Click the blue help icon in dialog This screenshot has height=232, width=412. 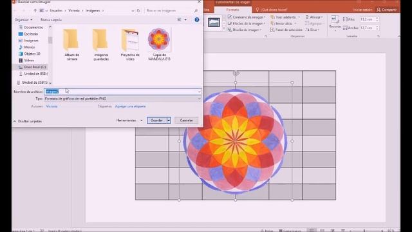197,20
